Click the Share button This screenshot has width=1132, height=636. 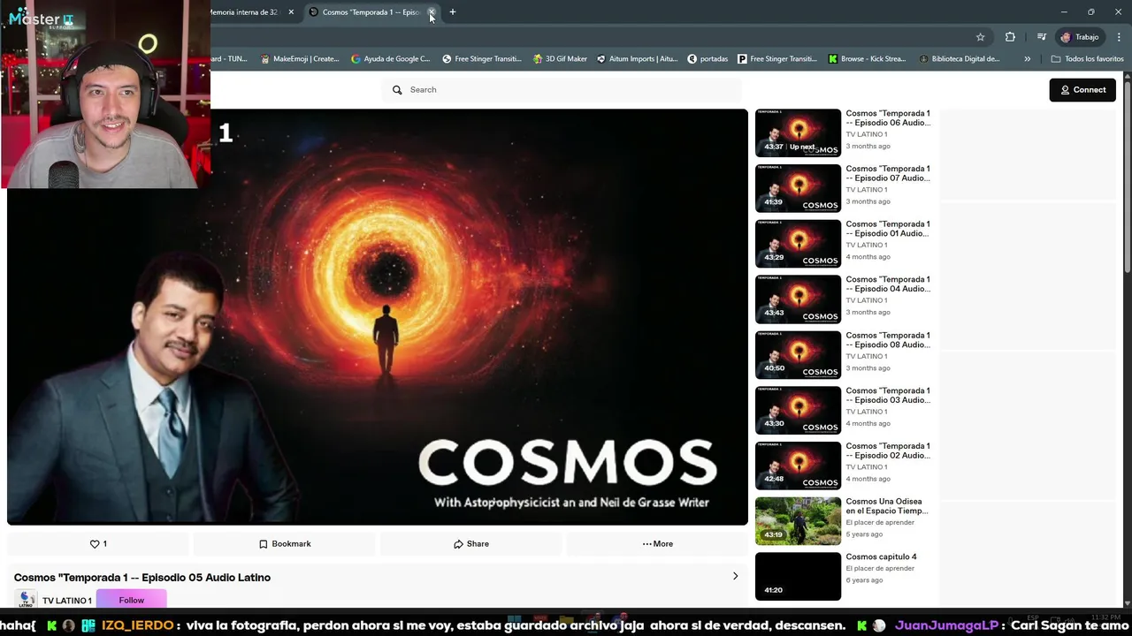pyautogui.click(x=471, y=544)
